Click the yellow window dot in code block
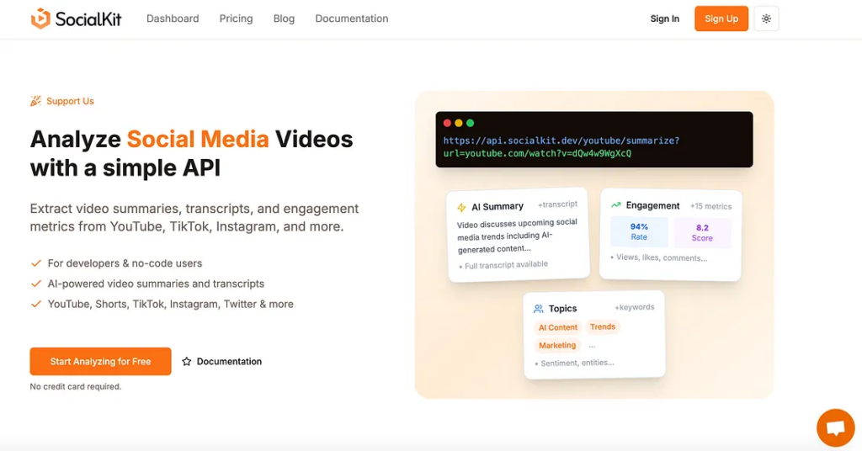The height and width of the screenshot is (451, 862). point(459,123)
